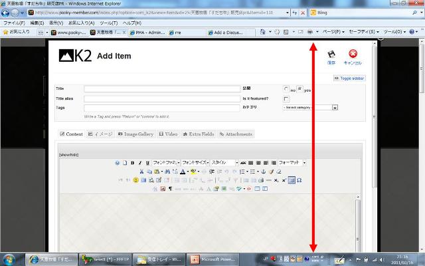This screenshot has width=425, height=266.
Task: Switch to the イメージ tab
Action: (x=100, y=134)
